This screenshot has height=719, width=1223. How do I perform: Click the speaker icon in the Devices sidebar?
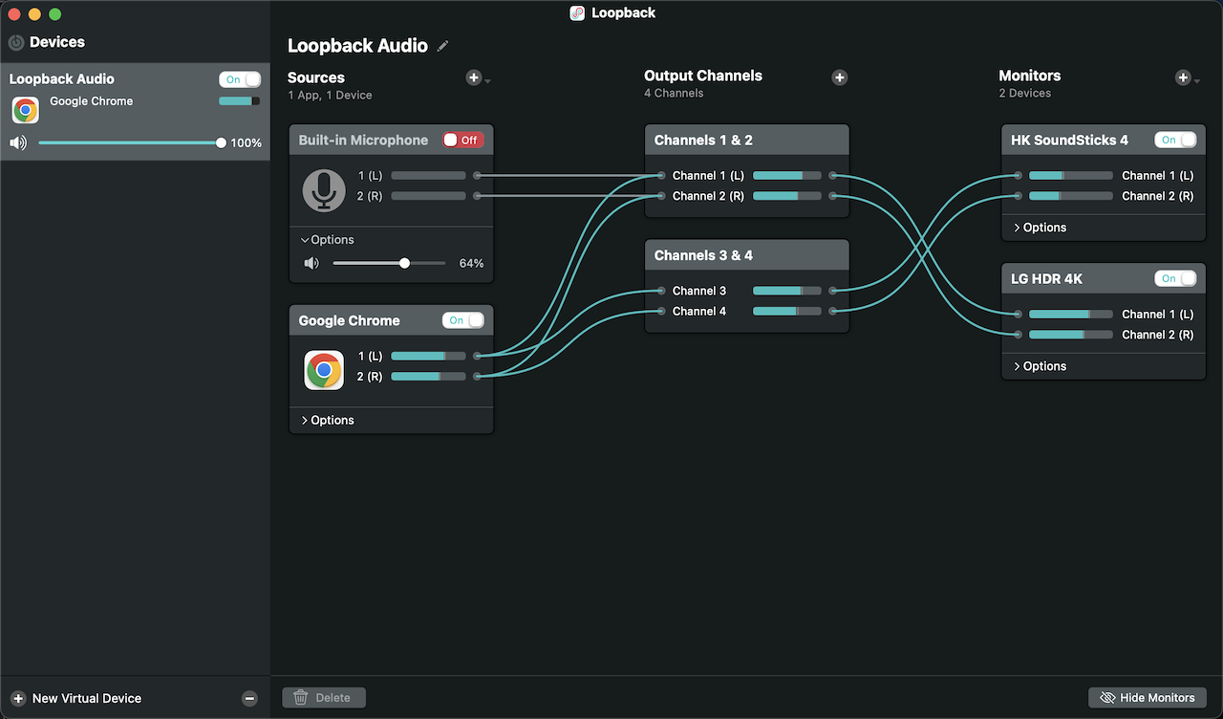point(17,142)
